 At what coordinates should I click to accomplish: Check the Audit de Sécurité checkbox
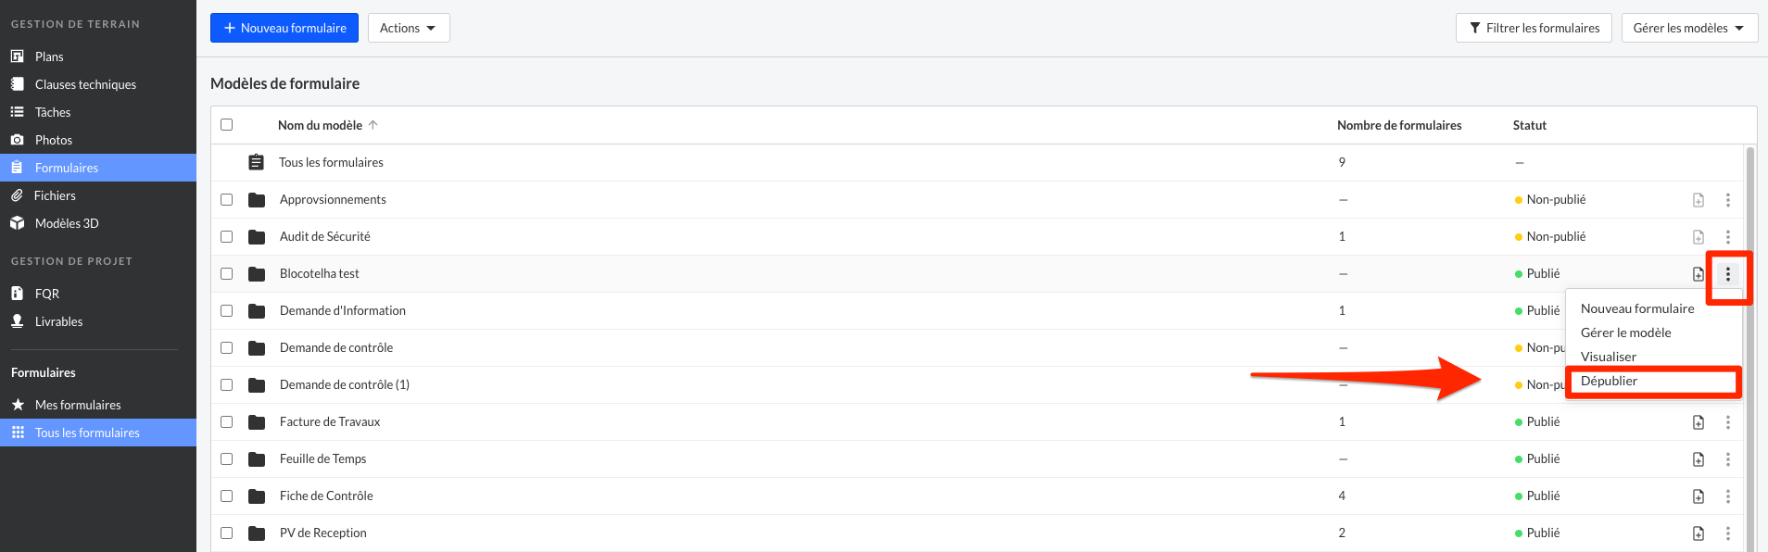click(x=227, y=236)
